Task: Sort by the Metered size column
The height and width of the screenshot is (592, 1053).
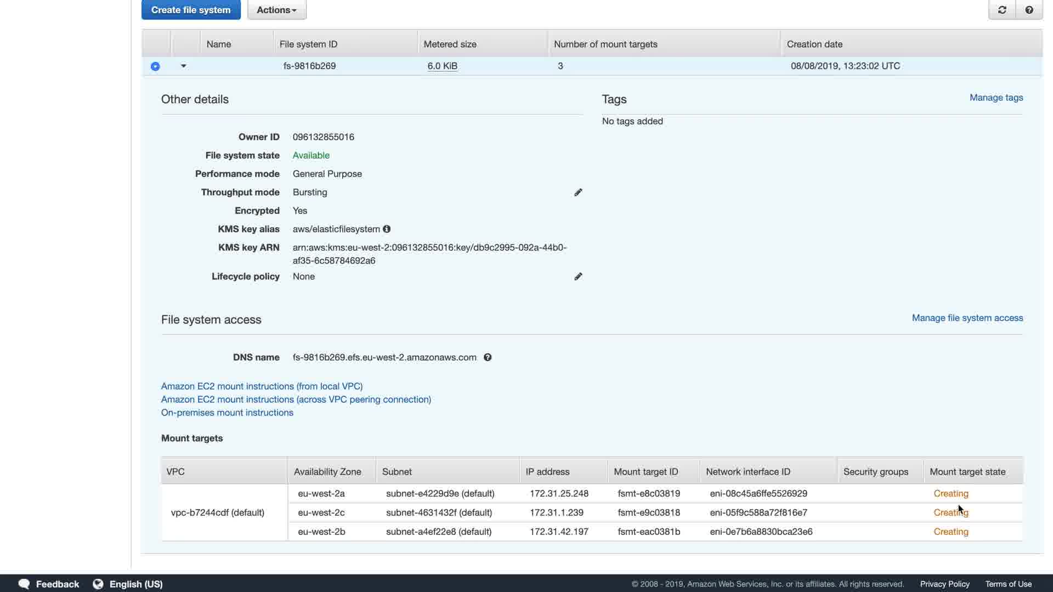Action: (450, 44)
